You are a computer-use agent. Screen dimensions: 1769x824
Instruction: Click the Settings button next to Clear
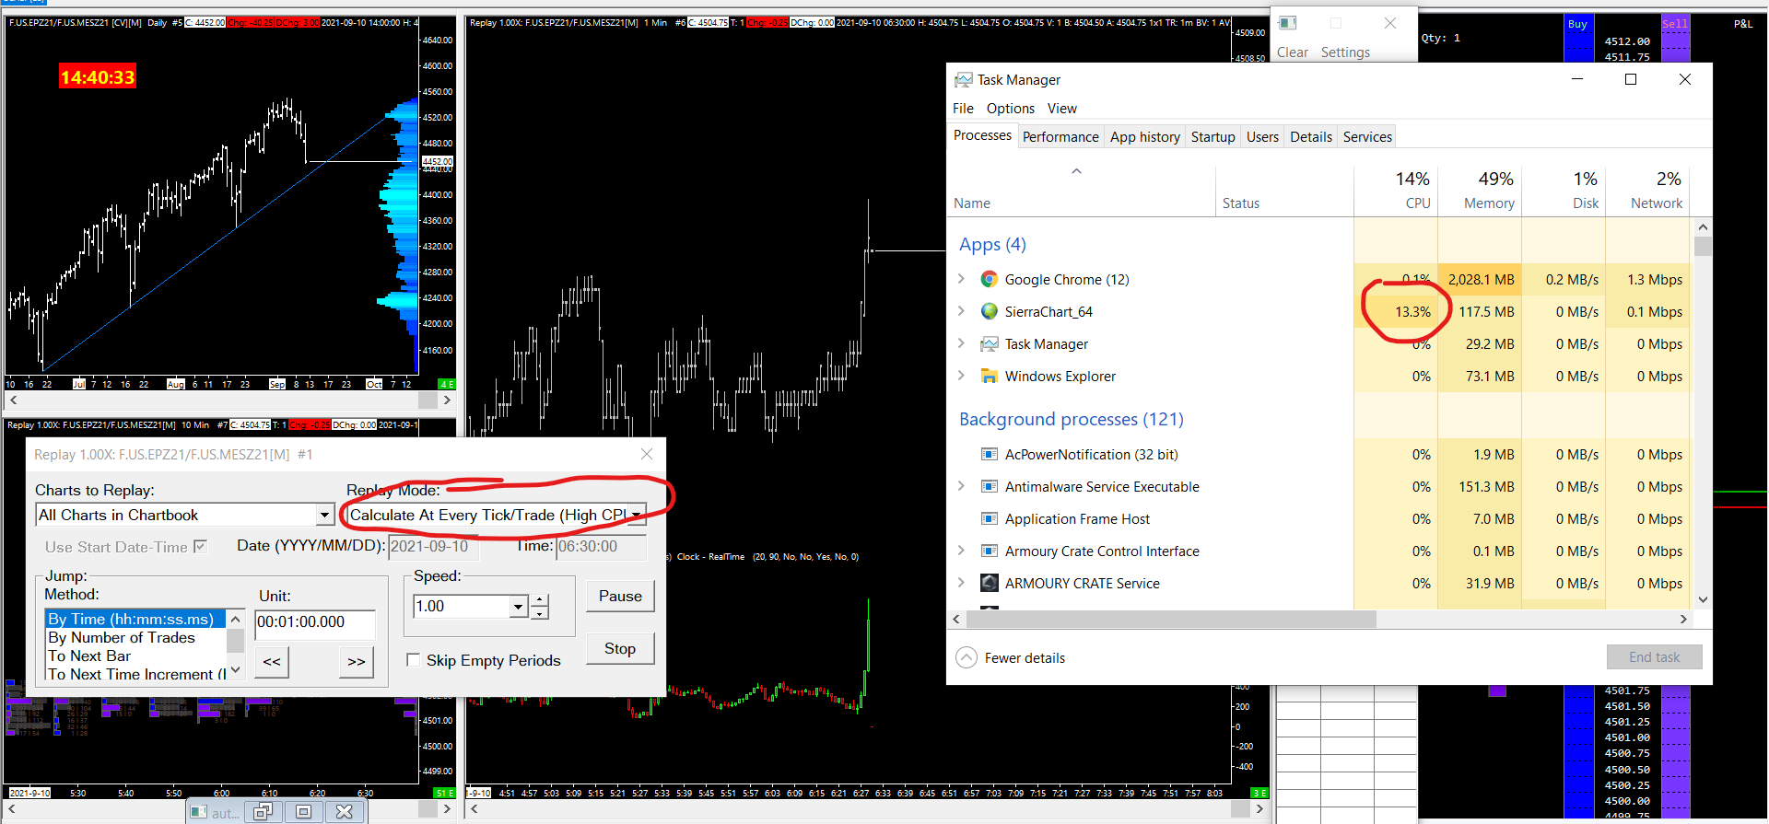click(x=1345, y=52)
